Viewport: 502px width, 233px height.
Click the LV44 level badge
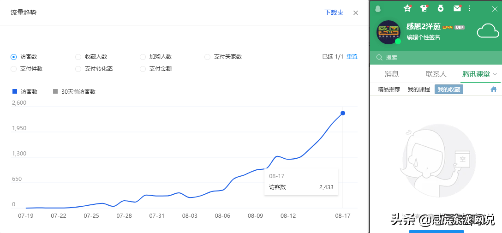448,28
